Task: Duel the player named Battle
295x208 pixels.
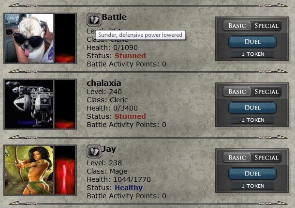Action: pyautogui.click(x=252, y=42)
